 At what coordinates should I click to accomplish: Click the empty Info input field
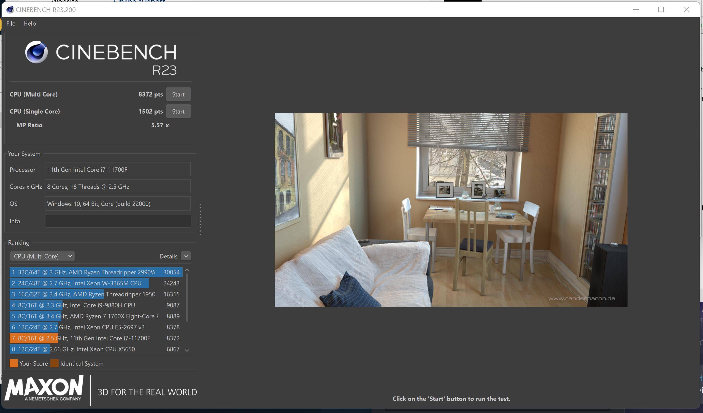pyautogui.click(x=118, y=221)
